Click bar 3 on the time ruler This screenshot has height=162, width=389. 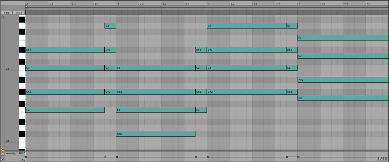[x=208, y=3]
